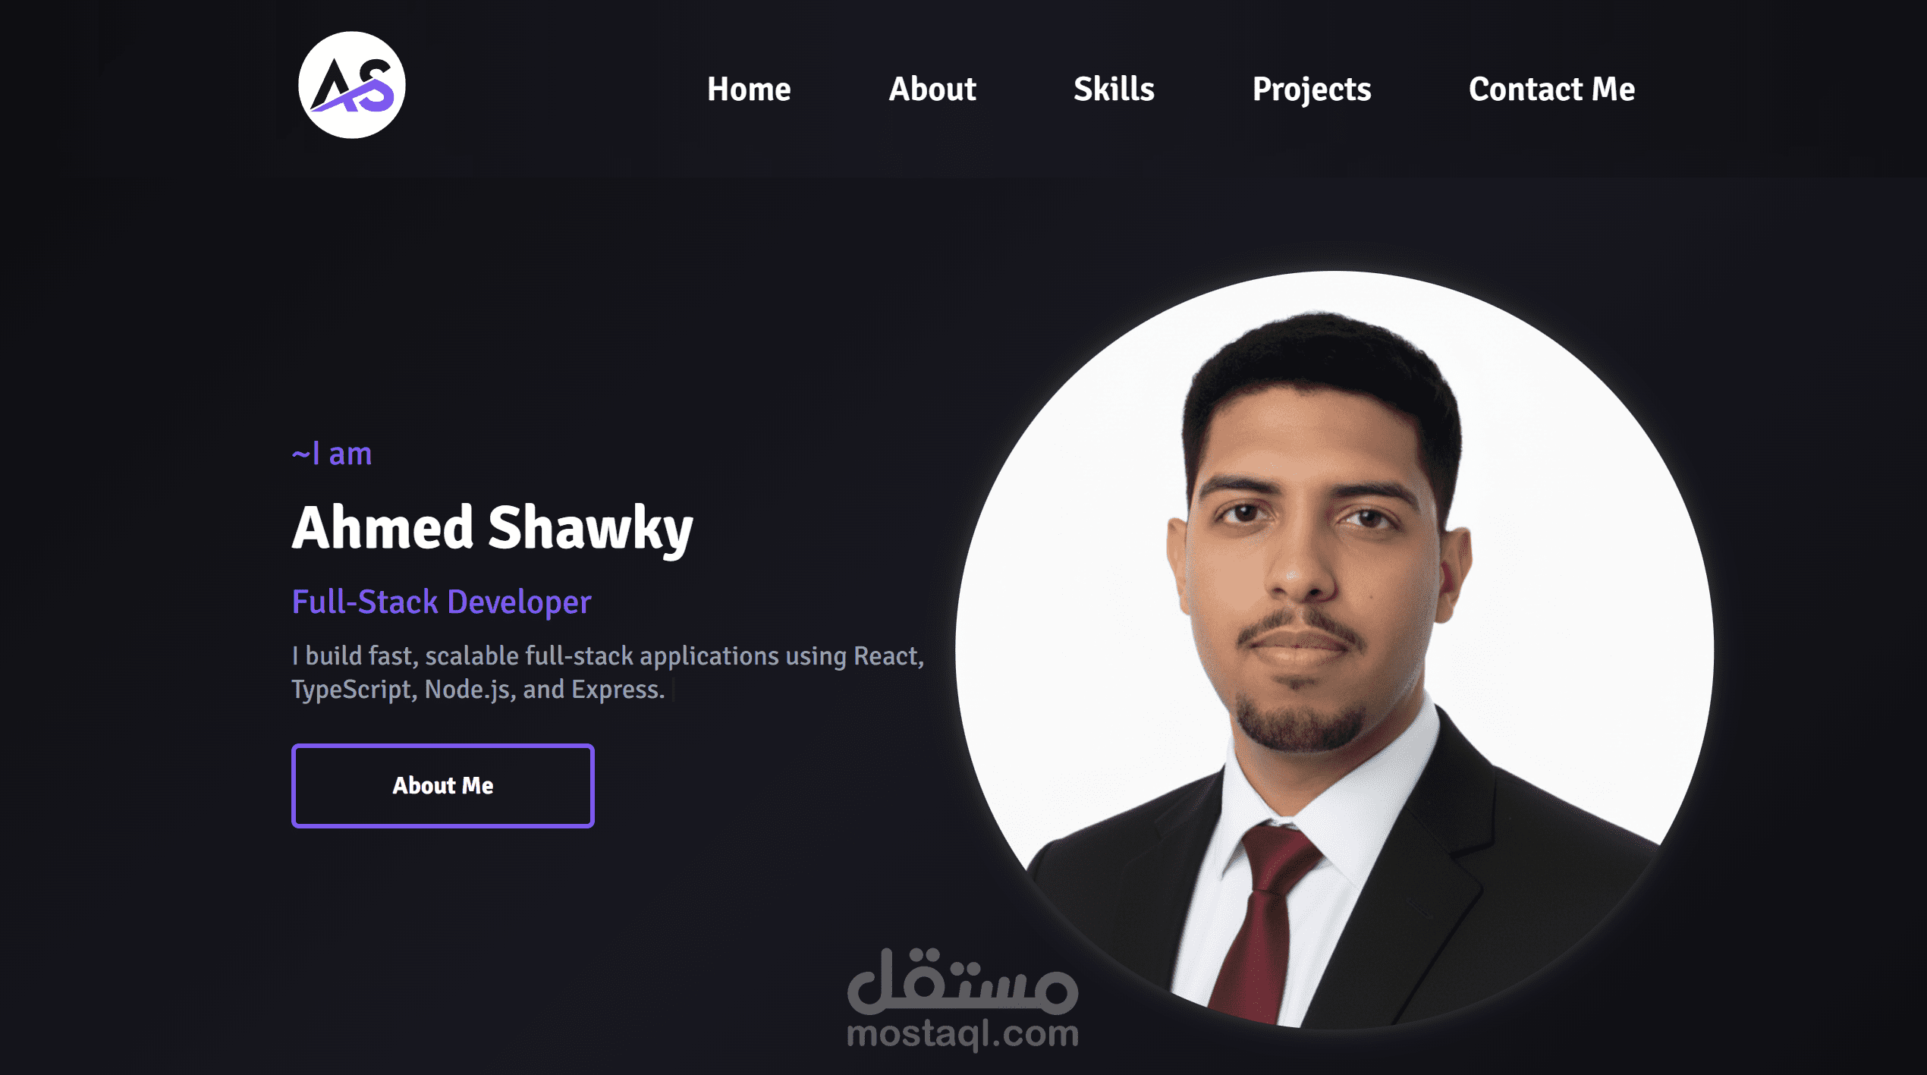
Task: Select Skills in the navigation bar
Action: [x=1114, y=90]
